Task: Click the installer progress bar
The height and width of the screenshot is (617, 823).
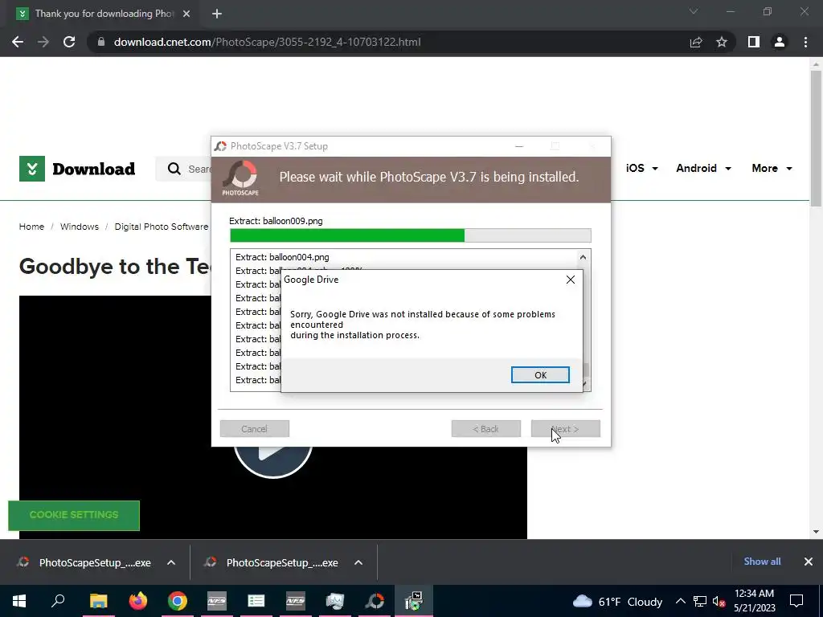Action: click(411, 235)
